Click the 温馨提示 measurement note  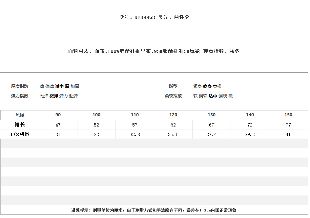pos(154,210)
